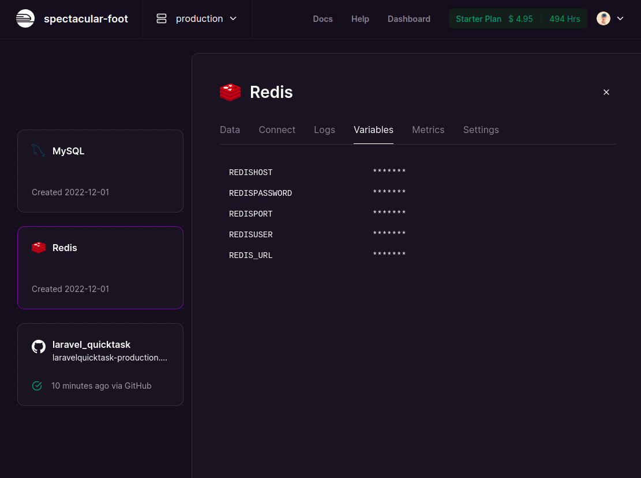Screen dimensions: 641x478
Task: Click the REDIS_URL masked value
Action: click(x=389, y=255)
